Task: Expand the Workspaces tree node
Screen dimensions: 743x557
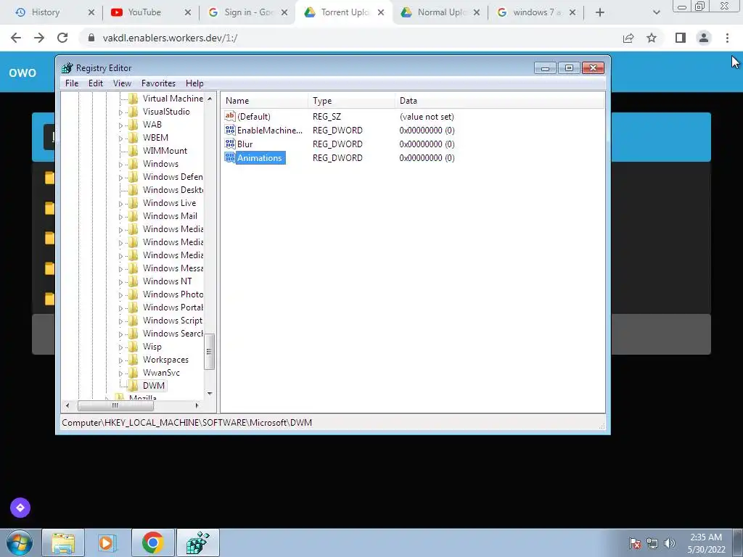Action: click(120, 360)
